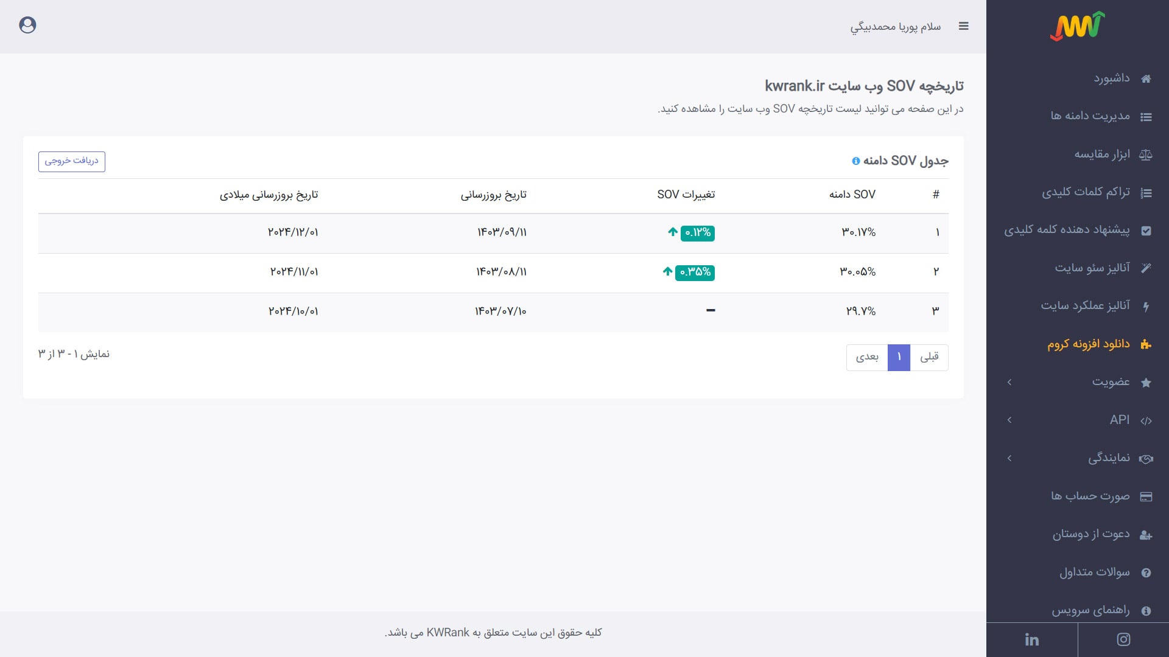This screenshot has height=657, width=1169.
Task: Click the dashboard home icon
Action: [x=1146, y=78]
